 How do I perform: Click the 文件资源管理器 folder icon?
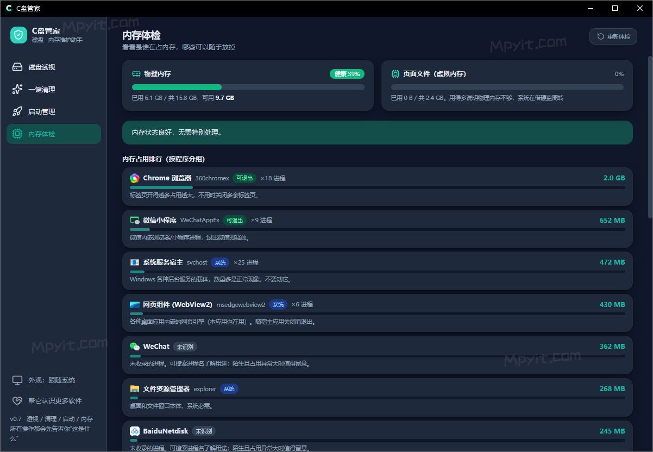point(135,389)
